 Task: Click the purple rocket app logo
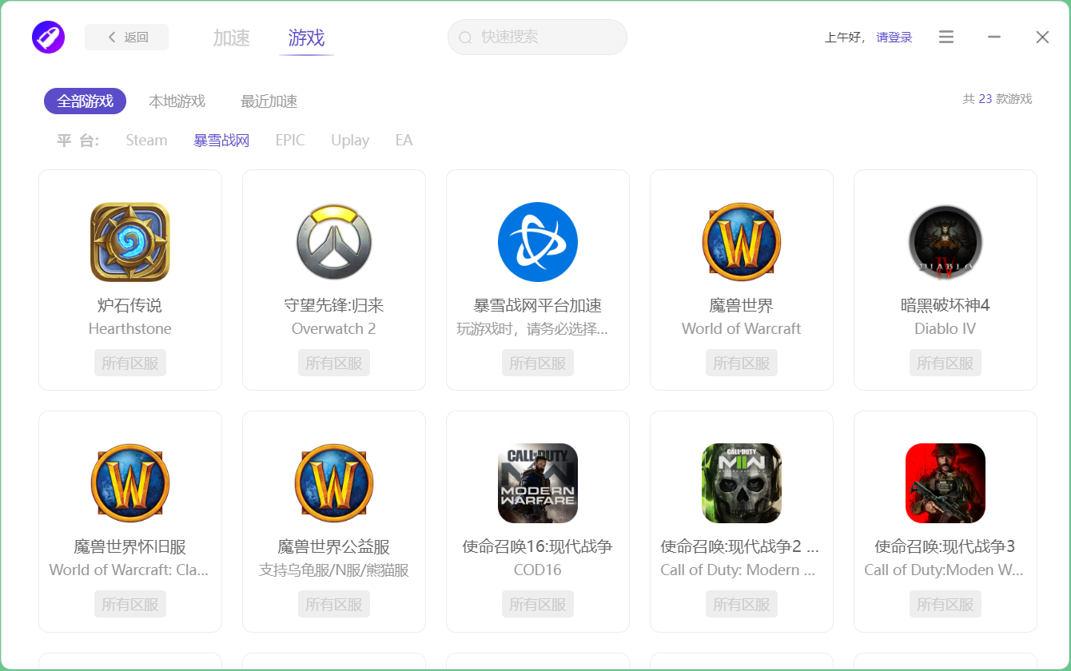click(48, 37)
